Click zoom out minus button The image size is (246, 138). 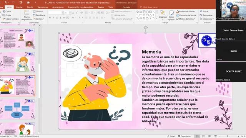click(220, 136)
